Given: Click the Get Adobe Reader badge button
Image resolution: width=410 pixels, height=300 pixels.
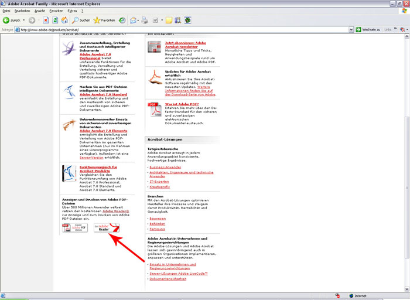Looking at the screenshot, I should (x=107, y=228).
